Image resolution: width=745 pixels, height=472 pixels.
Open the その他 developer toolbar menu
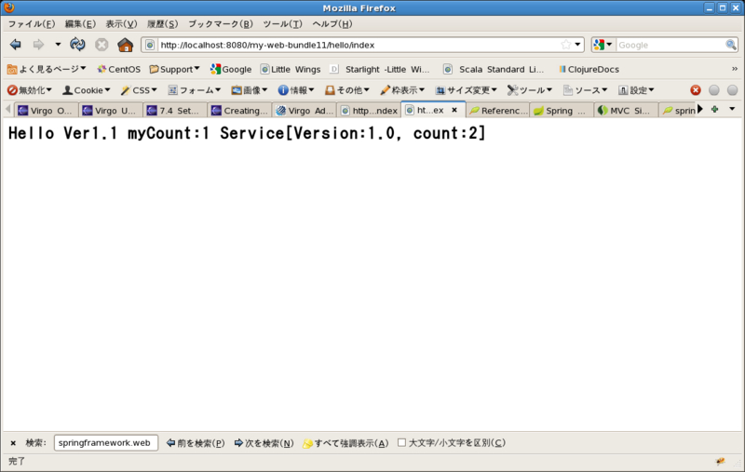[x=346, y=90]
